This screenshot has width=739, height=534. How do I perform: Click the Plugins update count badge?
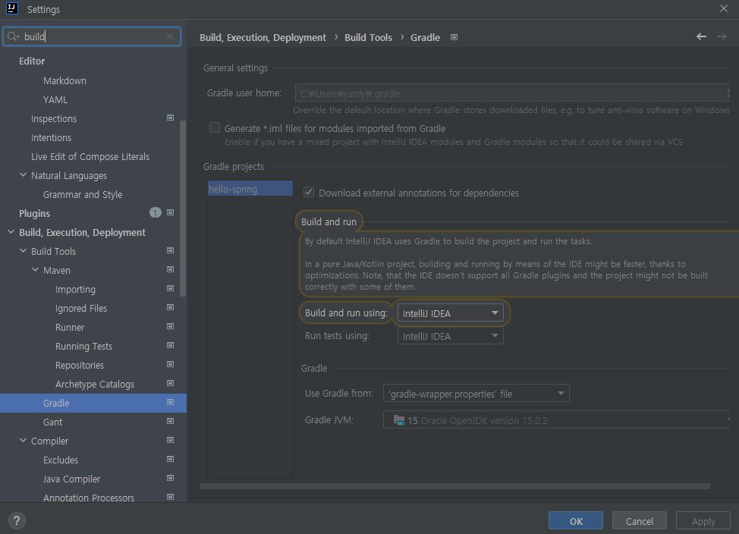(155, 212)
